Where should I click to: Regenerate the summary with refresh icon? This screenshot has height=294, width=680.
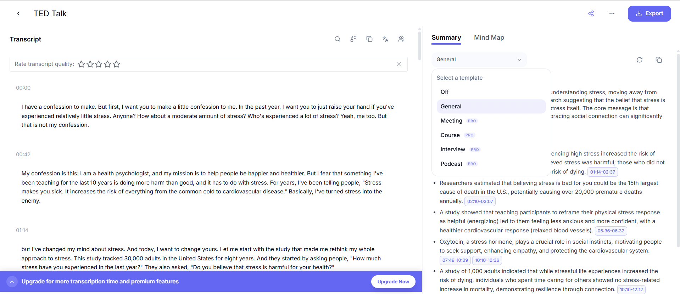tap(640, 60)
